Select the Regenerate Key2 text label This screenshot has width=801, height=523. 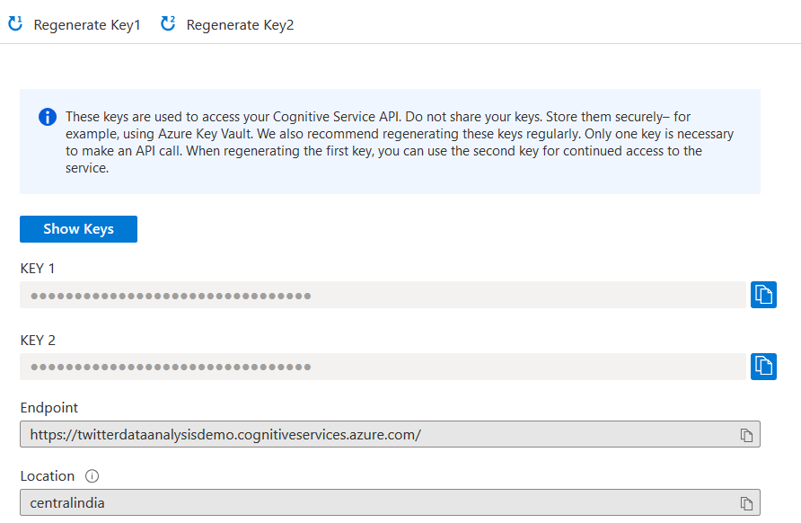[x=240, y=25]
